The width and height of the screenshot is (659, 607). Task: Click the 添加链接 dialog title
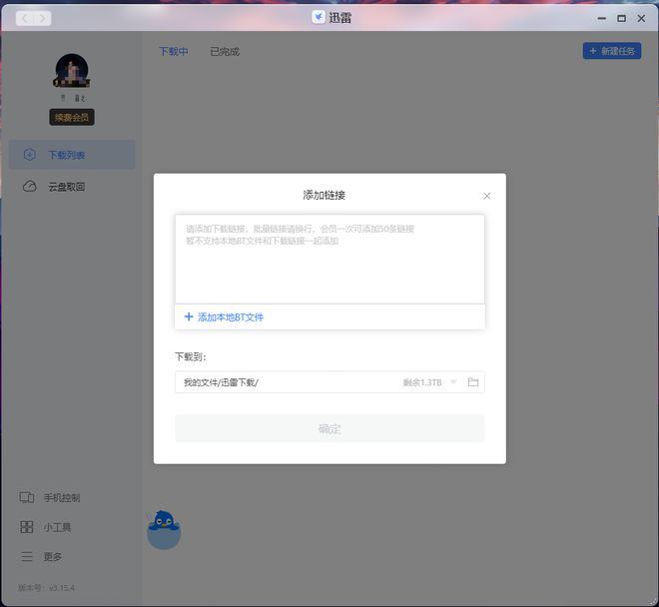[325, 195]
